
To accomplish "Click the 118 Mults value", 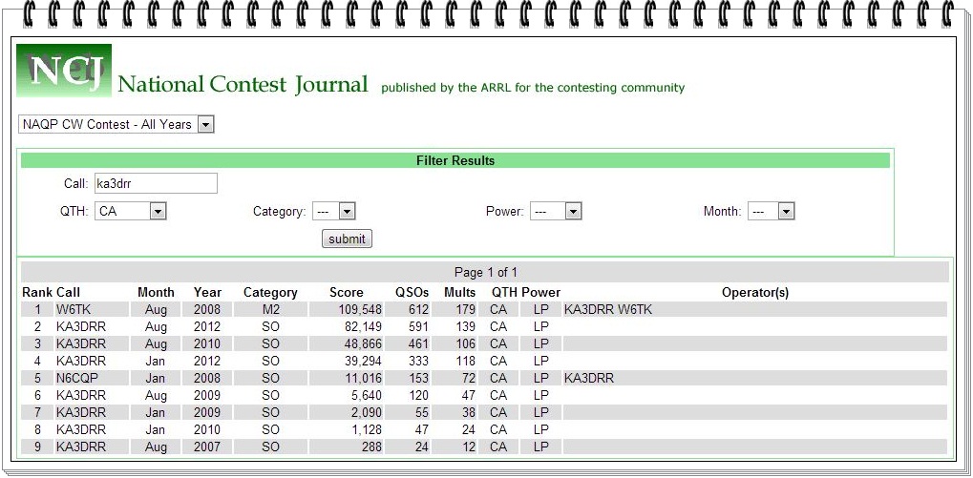I will [x=465, y=361].
